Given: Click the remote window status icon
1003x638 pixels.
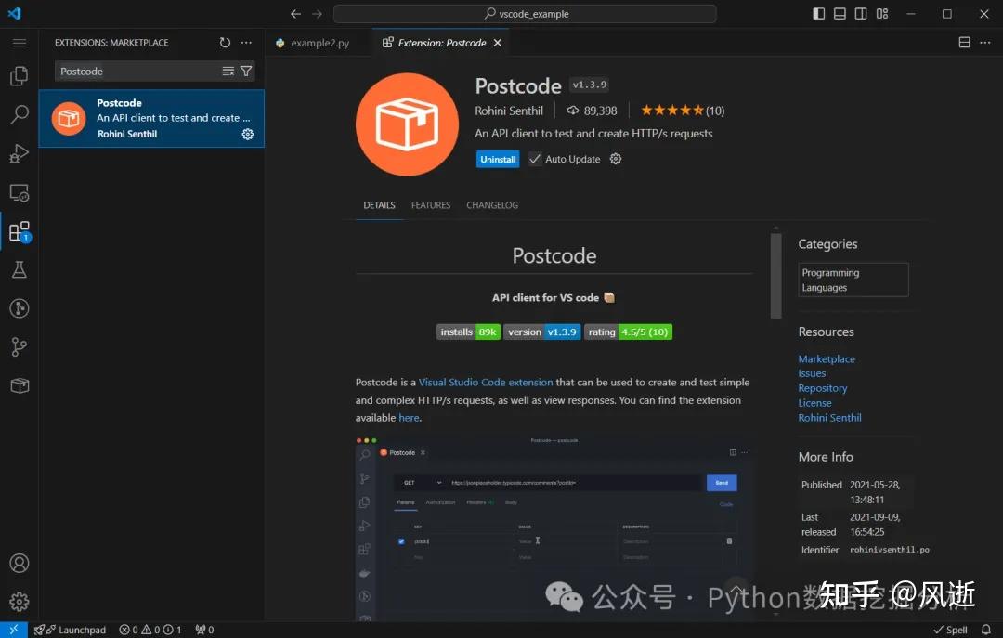Looking at the screenshot, I should tap(13, 630).
